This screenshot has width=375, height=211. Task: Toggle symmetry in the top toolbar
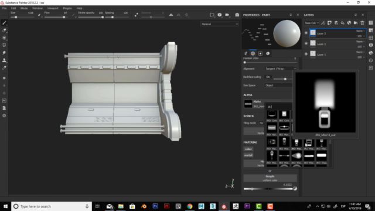pos(171,15)
